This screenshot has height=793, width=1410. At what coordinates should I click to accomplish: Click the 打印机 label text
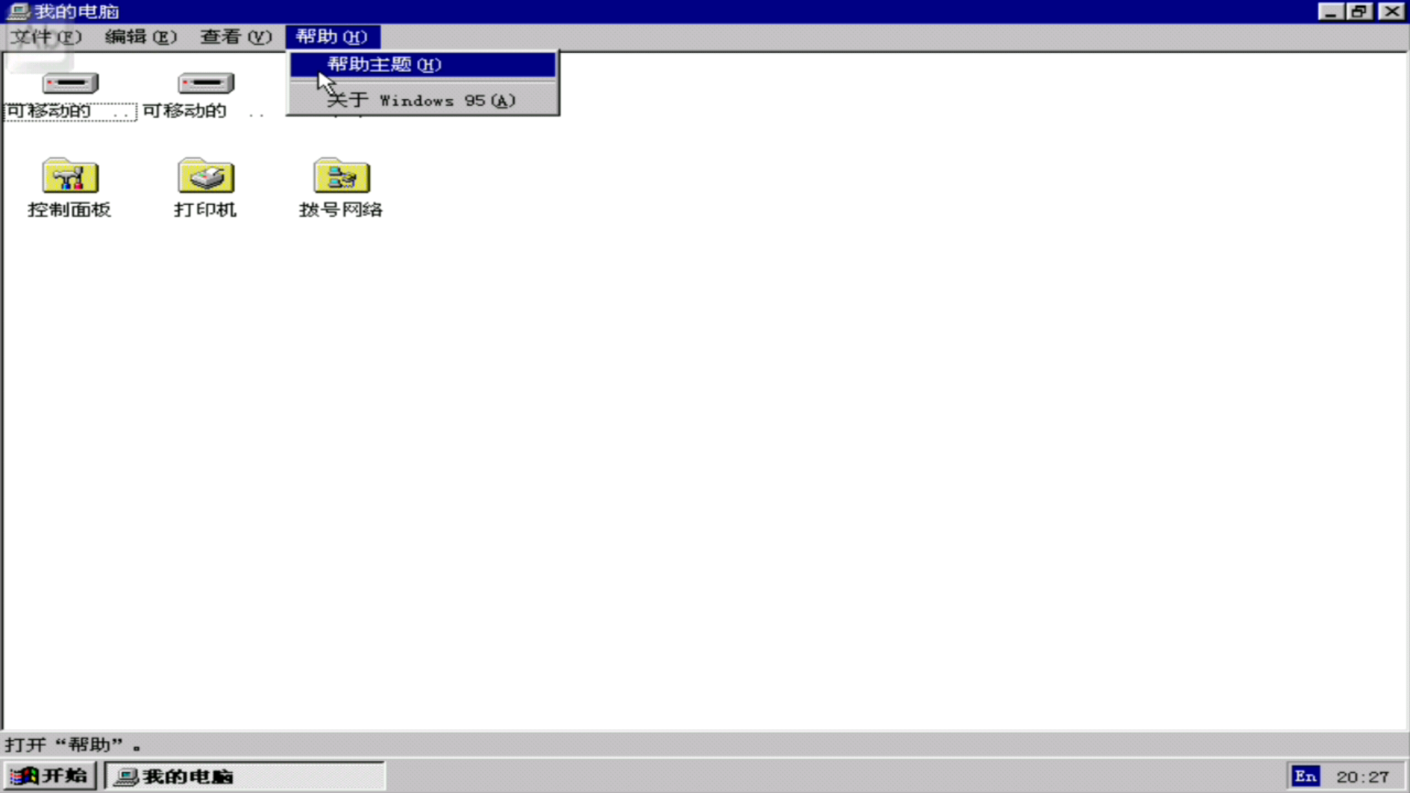(206, 210)
